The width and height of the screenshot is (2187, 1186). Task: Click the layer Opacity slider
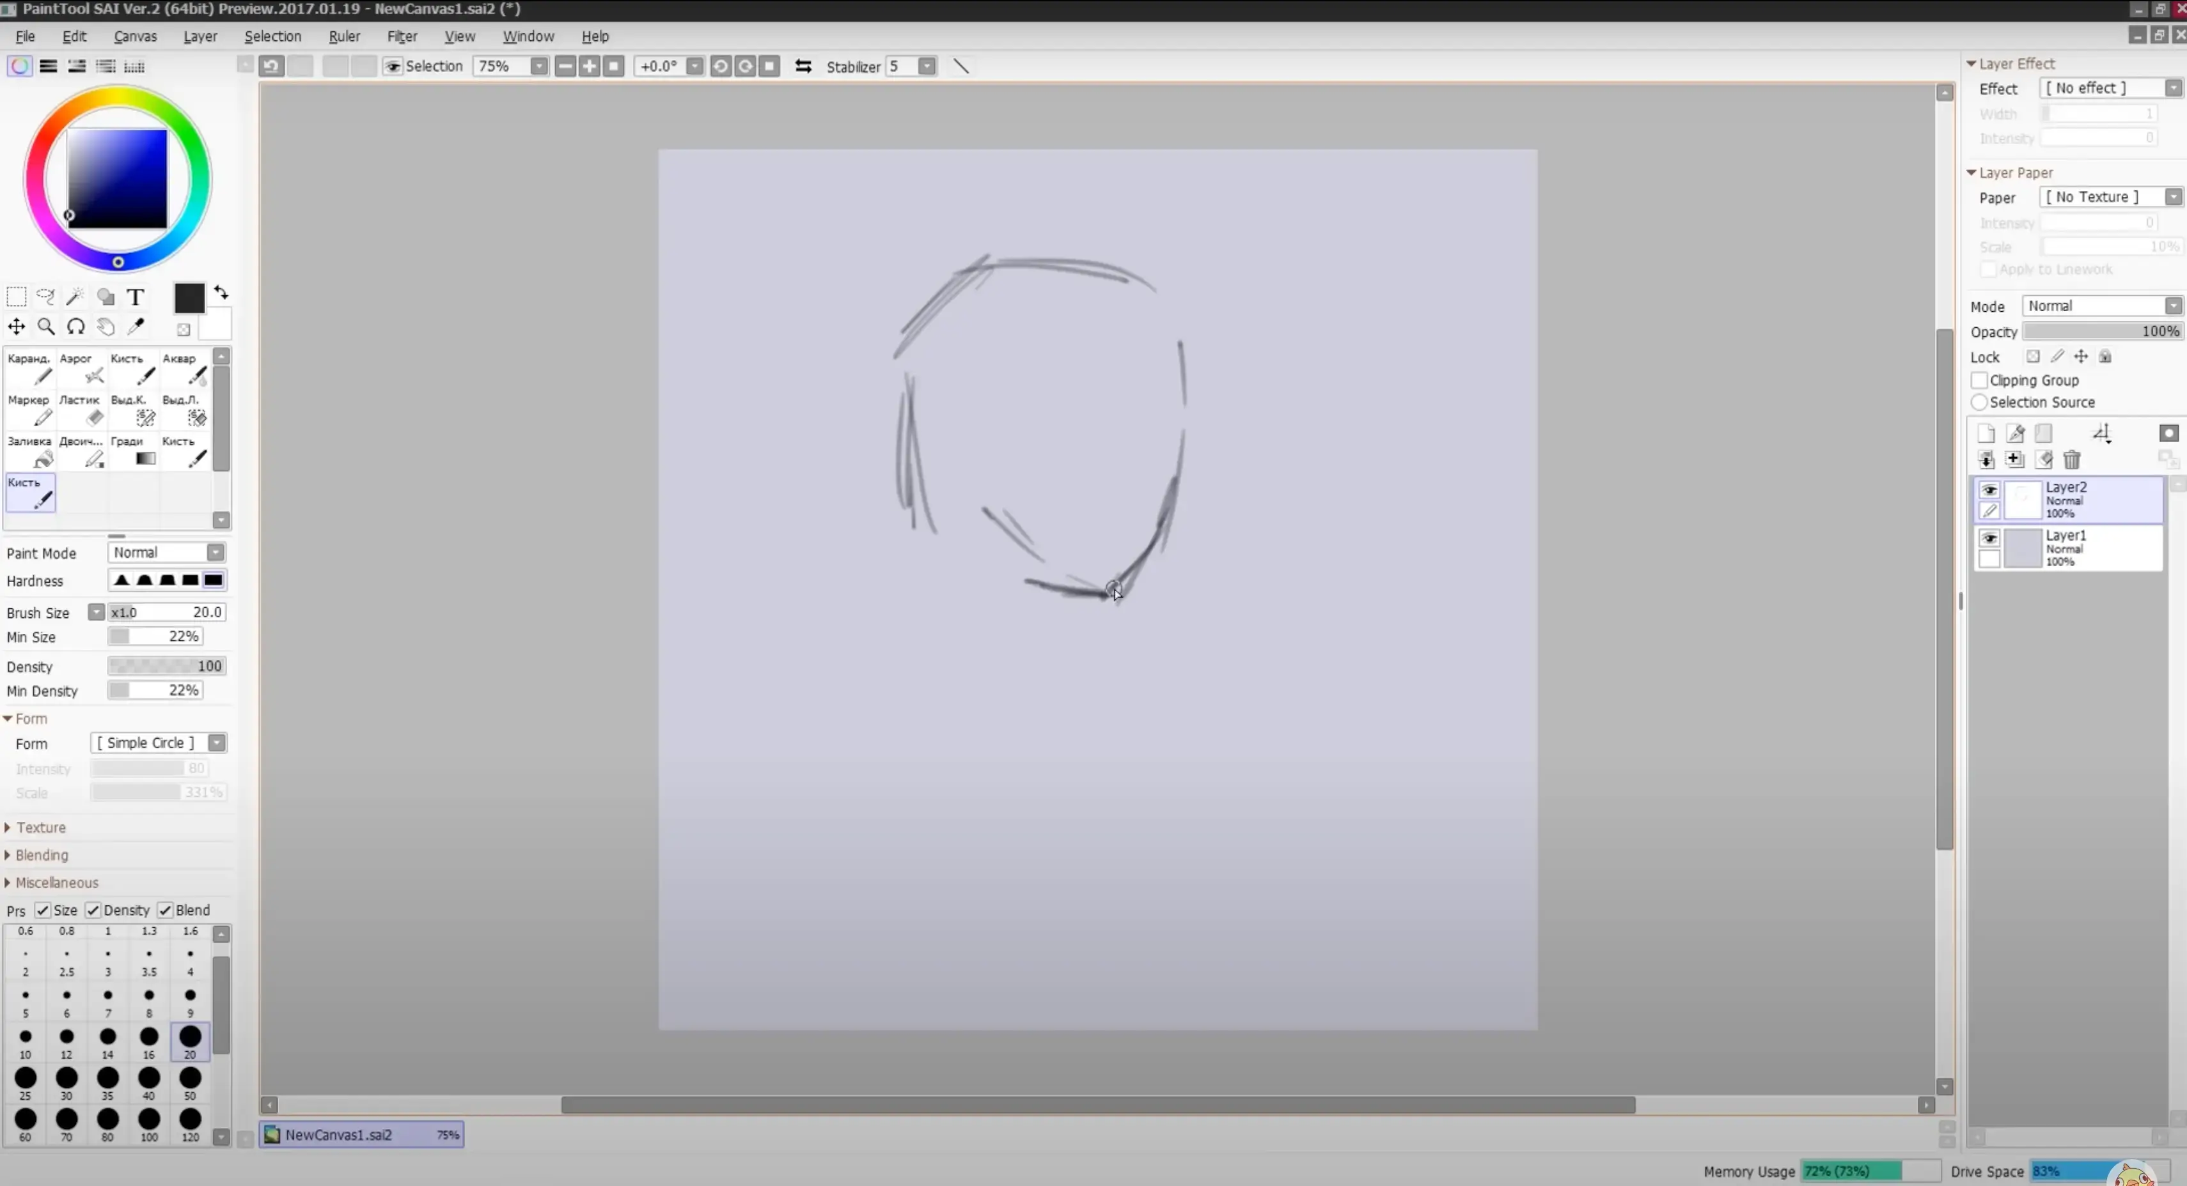(2101, 332)
